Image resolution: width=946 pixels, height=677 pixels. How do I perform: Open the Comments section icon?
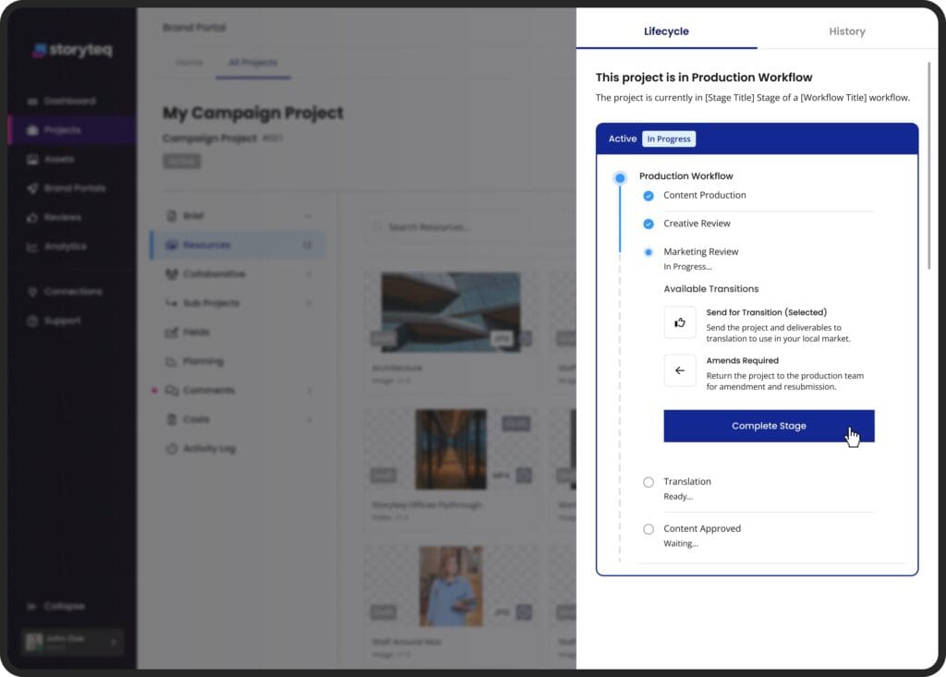(172, 391)
